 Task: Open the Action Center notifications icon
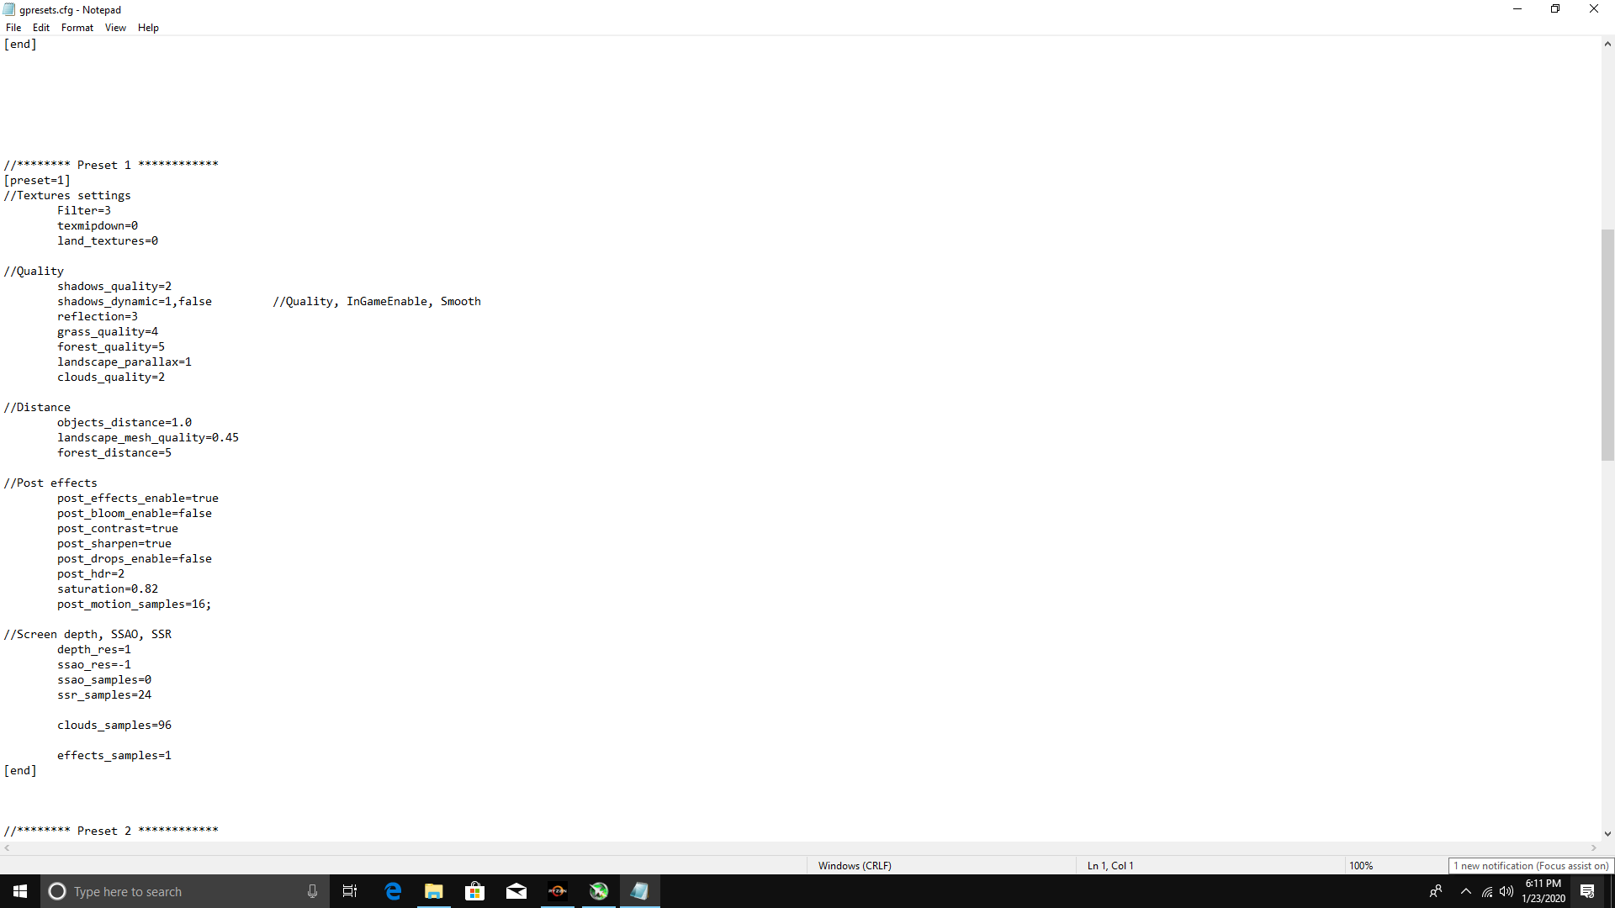click(1587, 891)
